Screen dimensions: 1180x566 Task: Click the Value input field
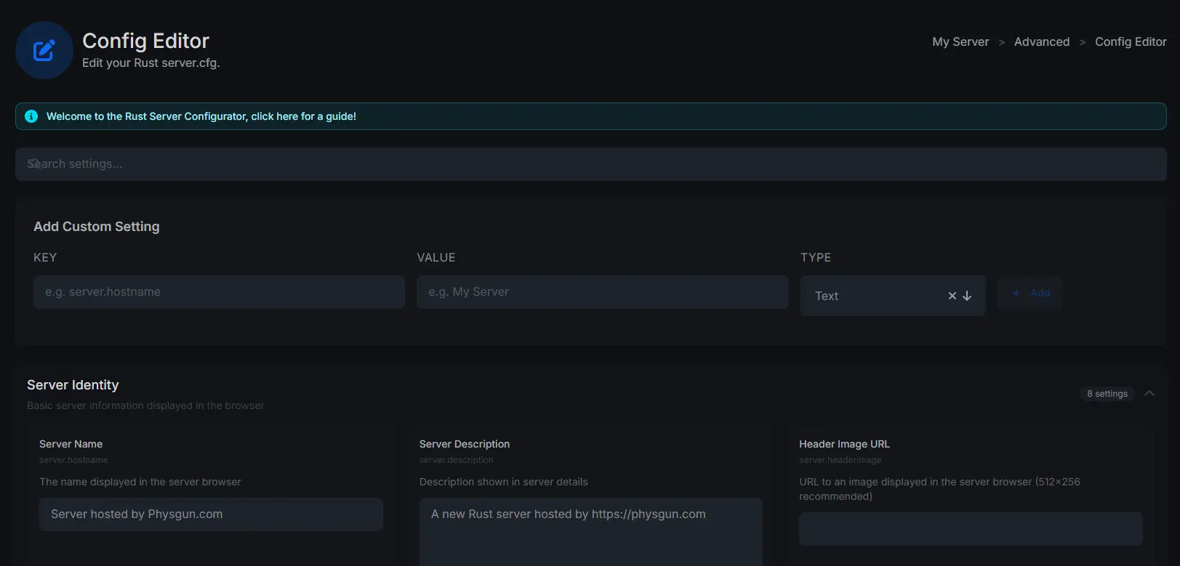point(603,292)
